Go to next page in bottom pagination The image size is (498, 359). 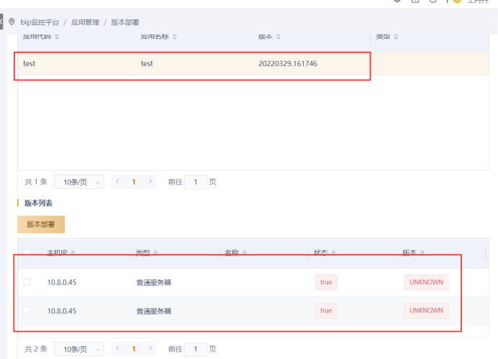pos(150,349)
